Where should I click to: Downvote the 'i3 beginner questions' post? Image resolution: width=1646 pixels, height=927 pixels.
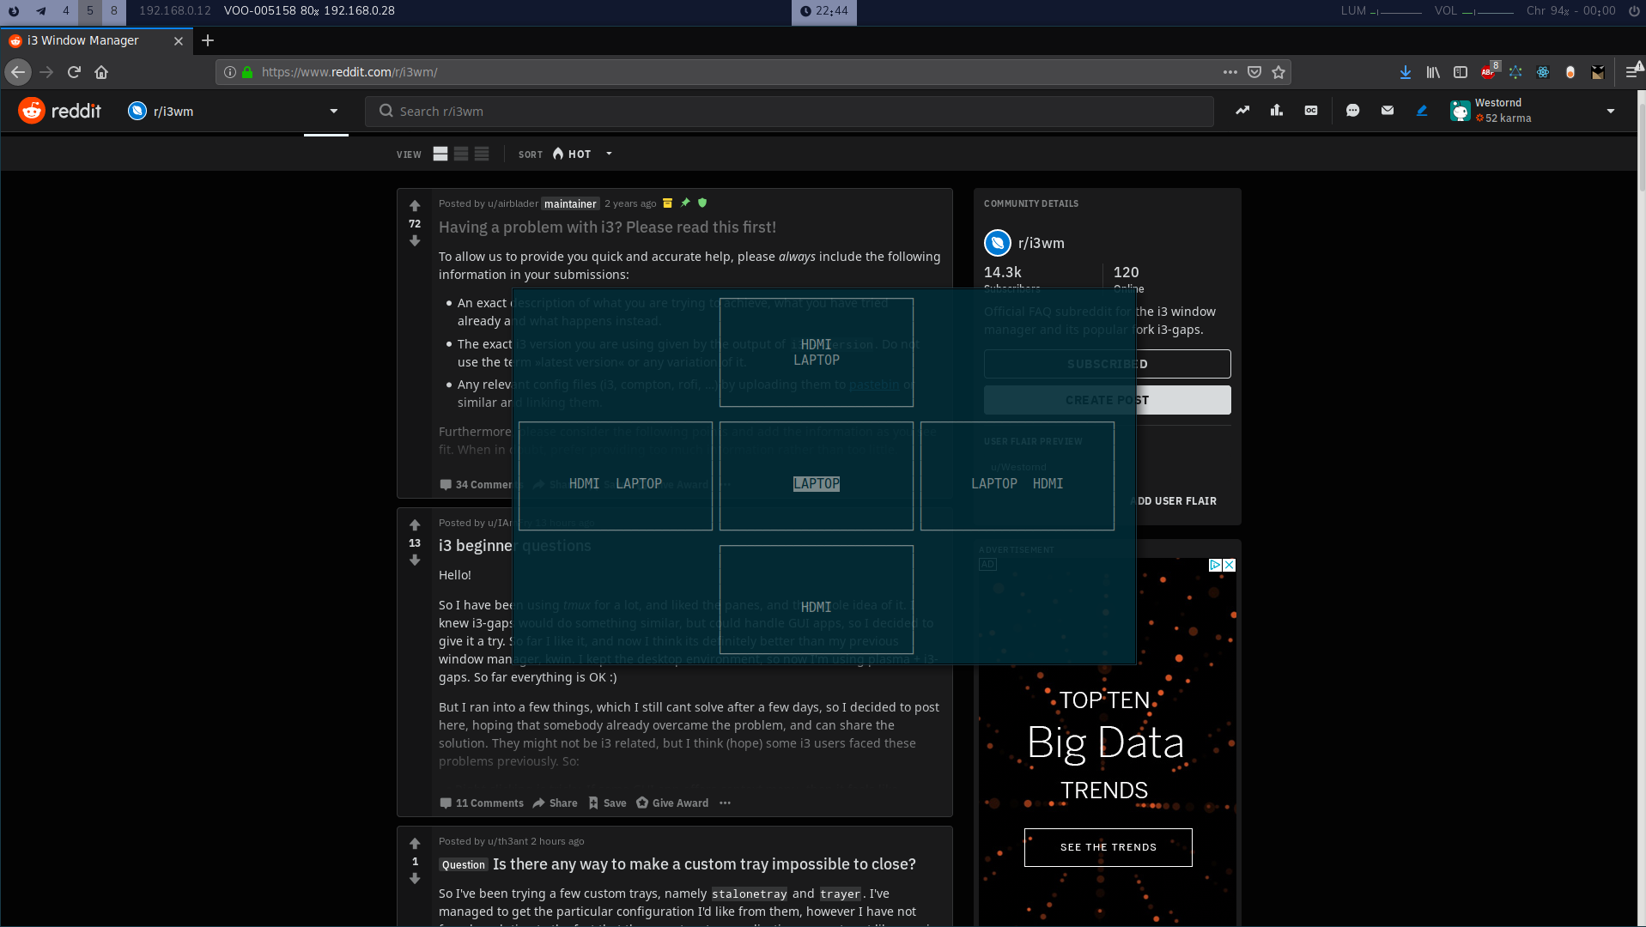415,560
